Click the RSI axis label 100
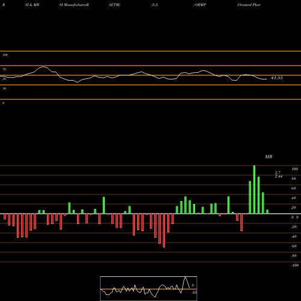Viewport: 301px width, 301px height. pyautogui.click(x=5, y=55)
